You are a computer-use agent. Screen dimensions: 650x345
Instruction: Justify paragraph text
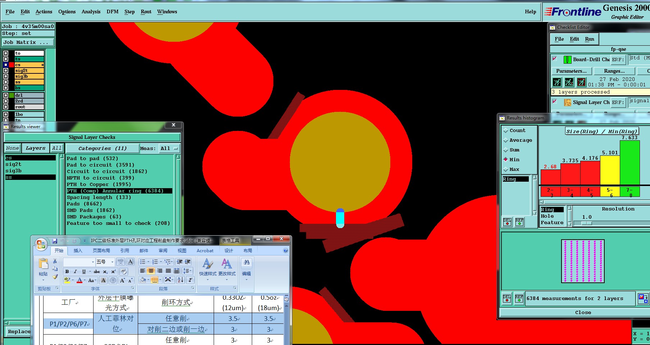(x=168, y=271)
